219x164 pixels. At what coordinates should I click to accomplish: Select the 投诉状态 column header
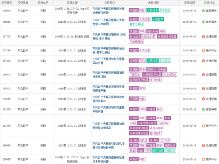tap(209, 3)
